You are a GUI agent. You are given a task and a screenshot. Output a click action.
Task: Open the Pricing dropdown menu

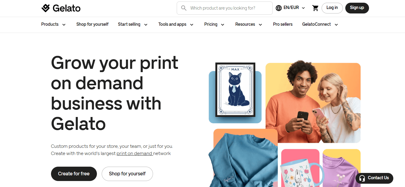214,25
